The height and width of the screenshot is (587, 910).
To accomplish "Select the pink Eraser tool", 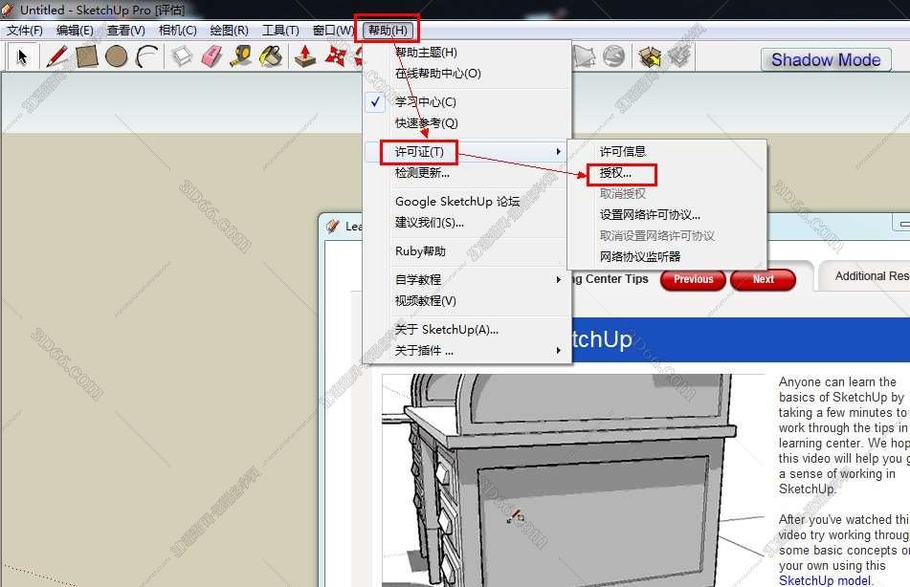I will pos(211,56).
